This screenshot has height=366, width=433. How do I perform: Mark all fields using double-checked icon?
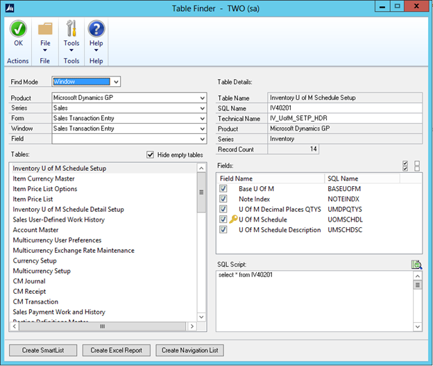405,166
